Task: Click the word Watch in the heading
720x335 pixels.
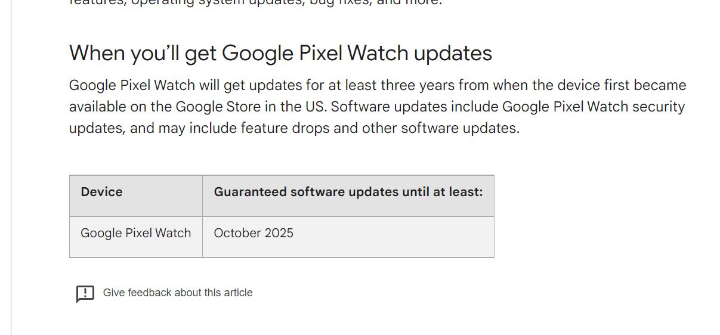Action: (378, 53)
